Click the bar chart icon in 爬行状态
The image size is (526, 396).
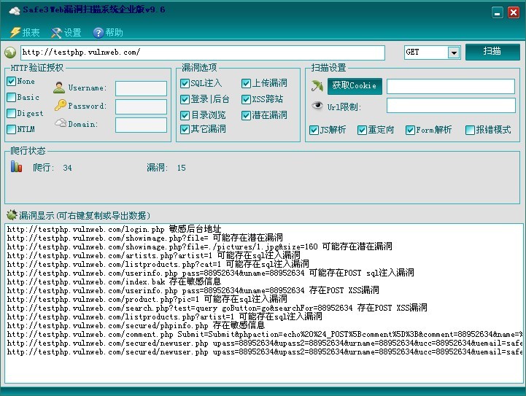click(x=17, y=167)
